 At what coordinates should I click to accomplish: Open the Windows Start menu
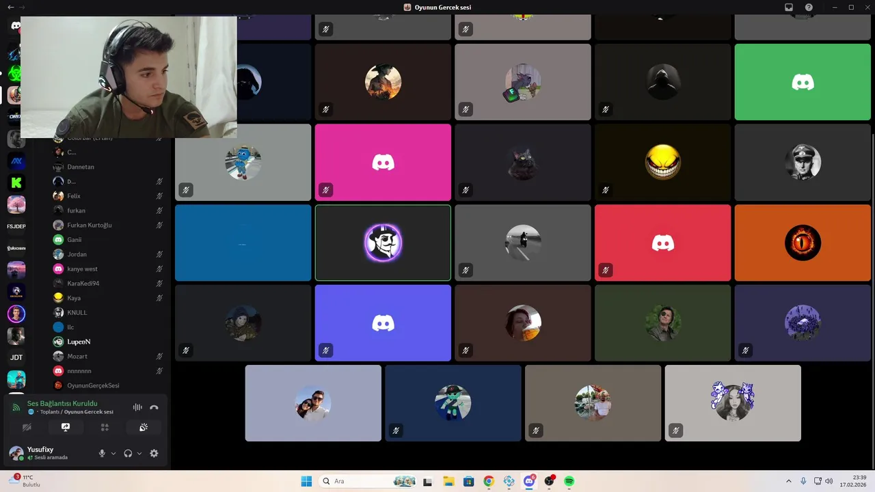click(306, 481)
